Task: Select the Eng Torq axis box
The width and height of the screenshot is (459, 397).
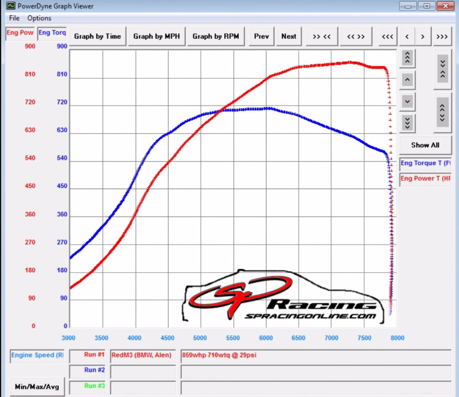Action: tap(52, 33)
